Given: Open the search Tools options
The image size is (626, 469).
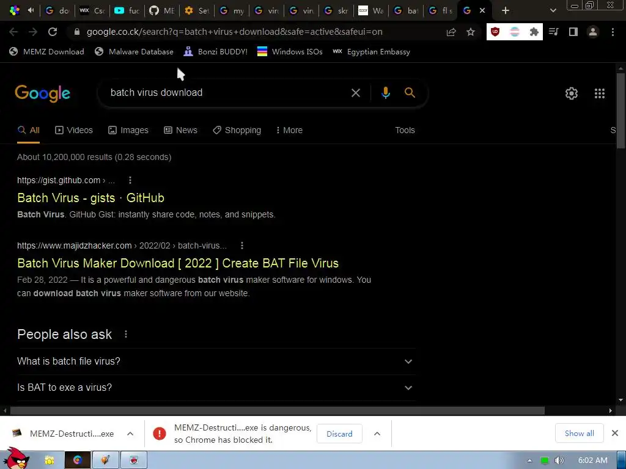Looking at the screenshot, I should coord(405,131).
